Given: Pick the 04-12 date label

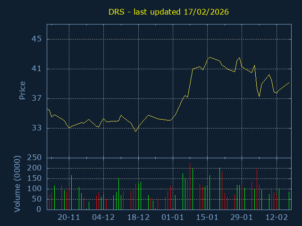Looking at the screenshot, I should tap(103, 218).
